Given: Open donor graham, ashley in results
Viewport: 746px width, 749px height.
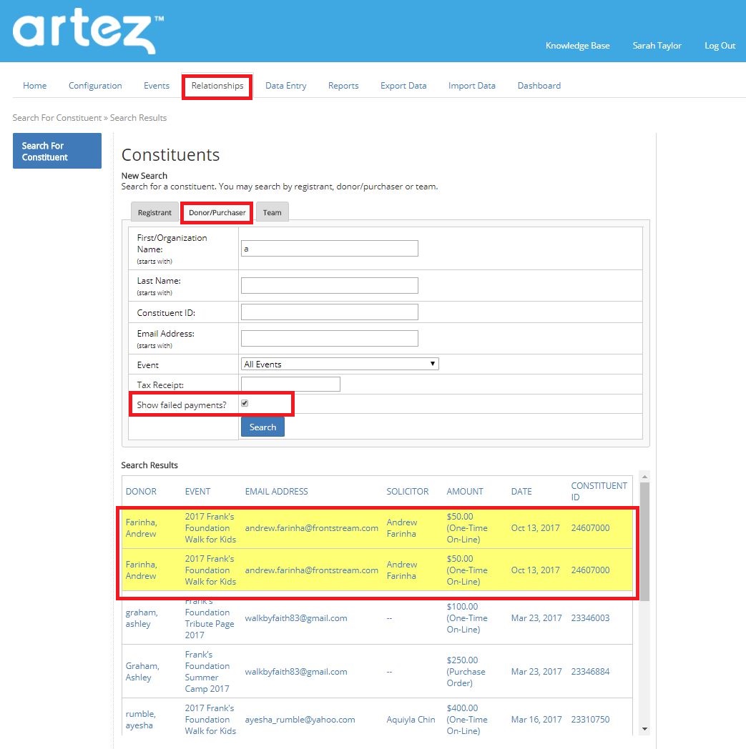Looking at the screenshot, I should 142,617.
